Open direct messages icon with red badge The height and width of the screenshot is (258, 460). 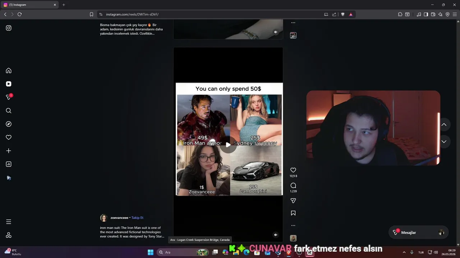[9, 97]
